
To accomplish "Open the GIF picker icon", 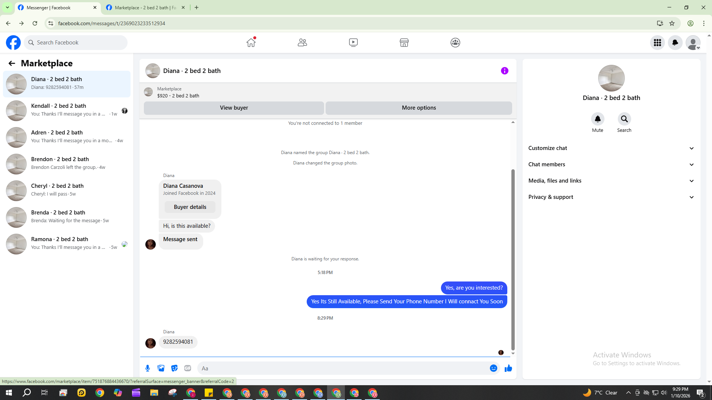I will [188, 368].
